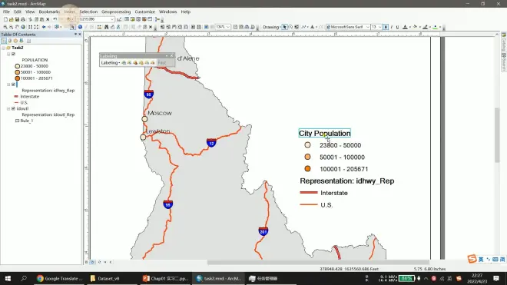Activate the Identify tool

click(80, 27)
